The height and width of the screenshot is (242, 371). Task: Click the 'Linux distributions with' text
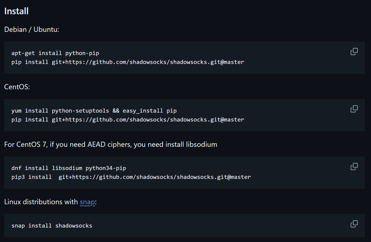click(x=41, y=202)
